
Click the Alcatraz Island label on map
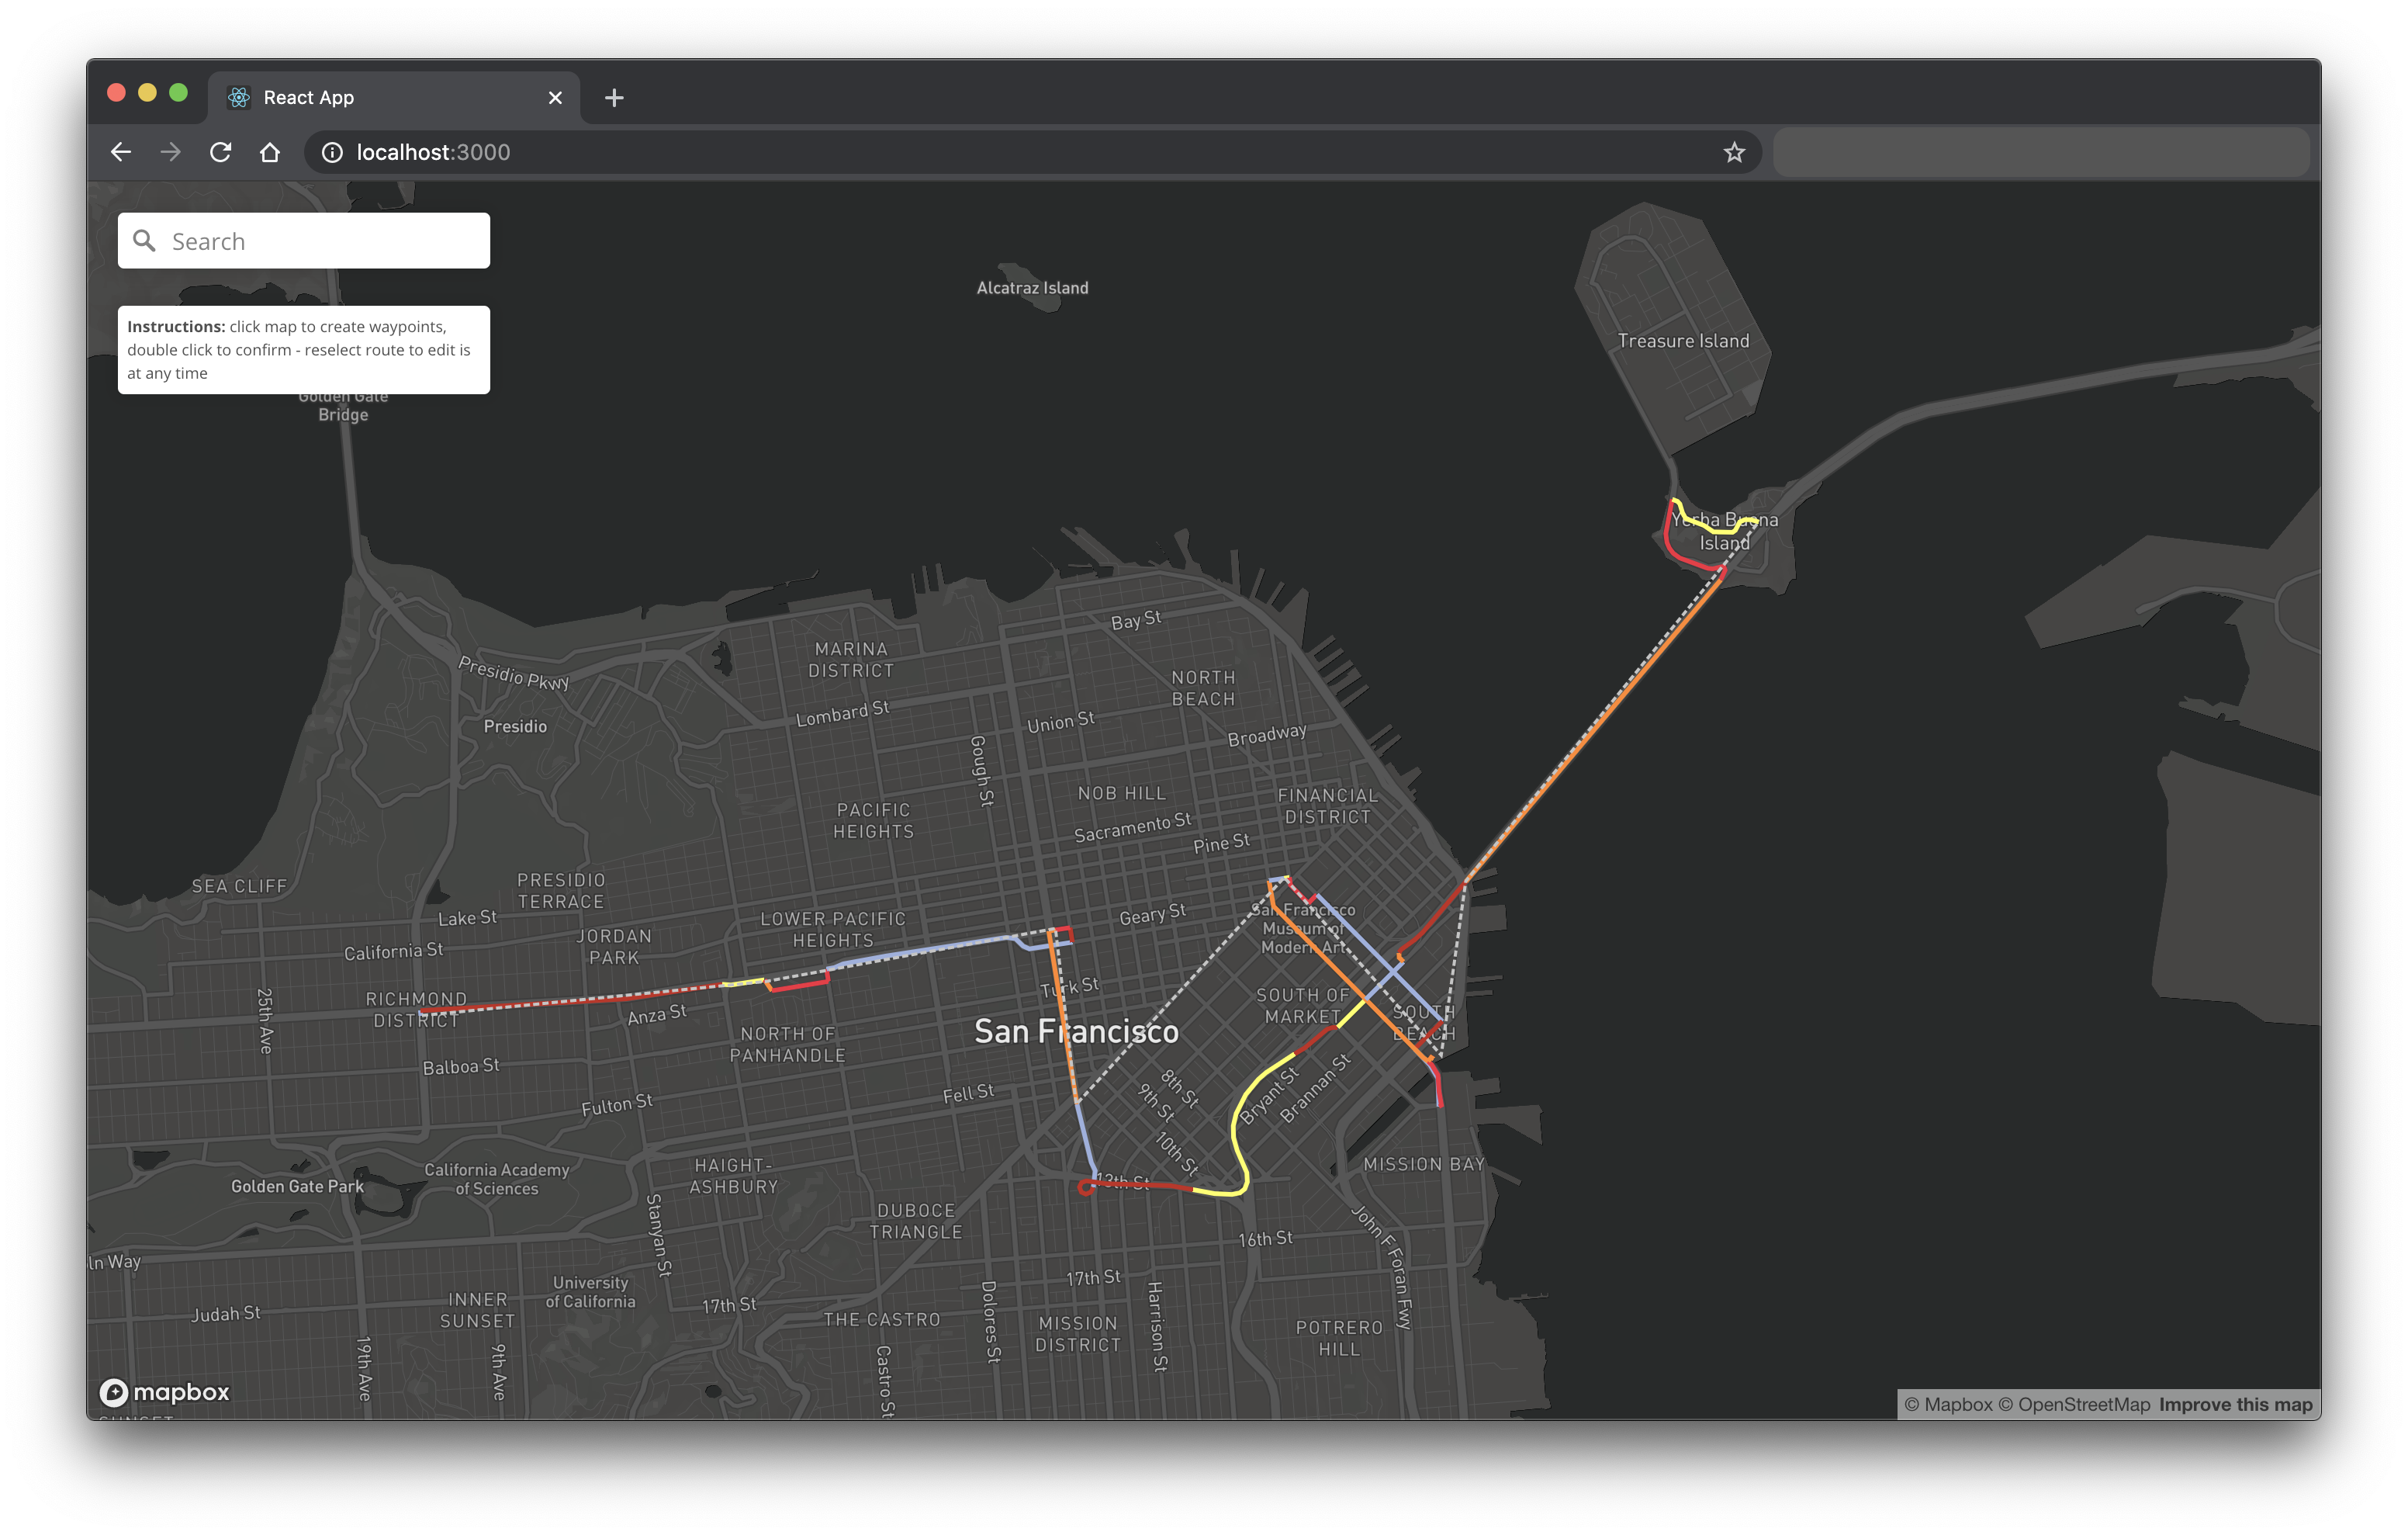coord(1032,288)
